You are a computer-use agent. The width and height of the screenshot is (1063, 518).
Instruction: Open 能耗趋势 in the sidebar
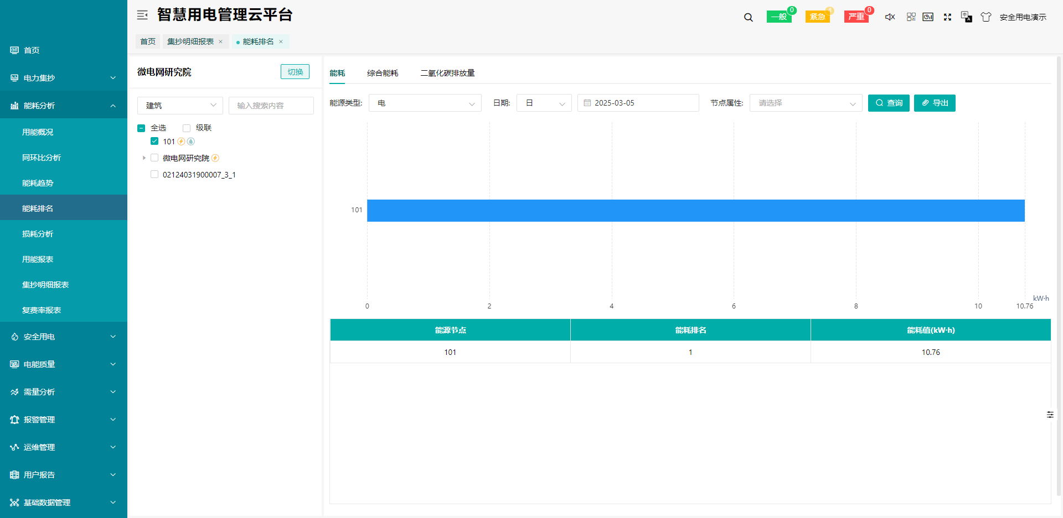[x=64, y=183]
